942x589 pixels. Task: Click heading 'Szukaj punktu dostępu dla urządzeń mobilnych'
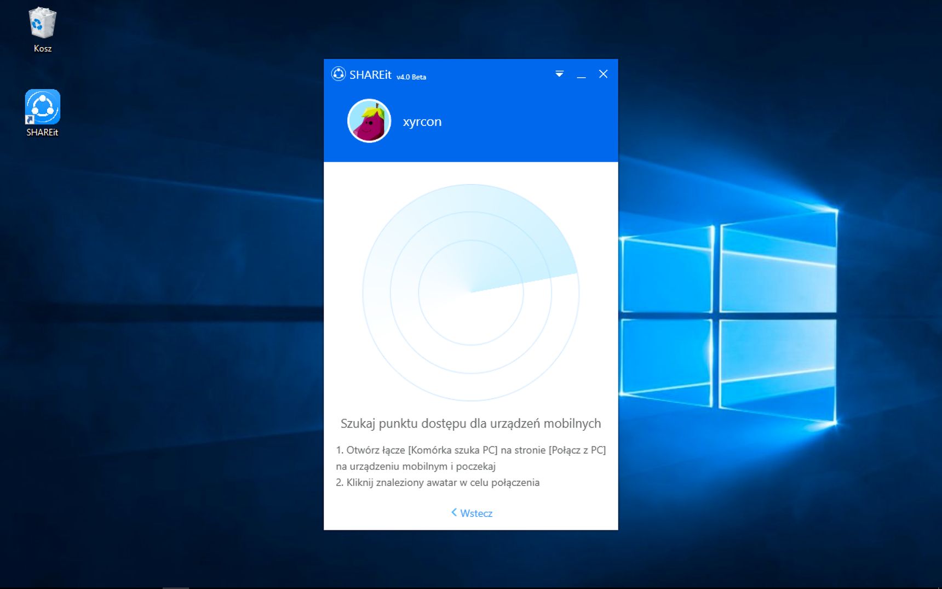pyautogui.click(x=470, y=424)
